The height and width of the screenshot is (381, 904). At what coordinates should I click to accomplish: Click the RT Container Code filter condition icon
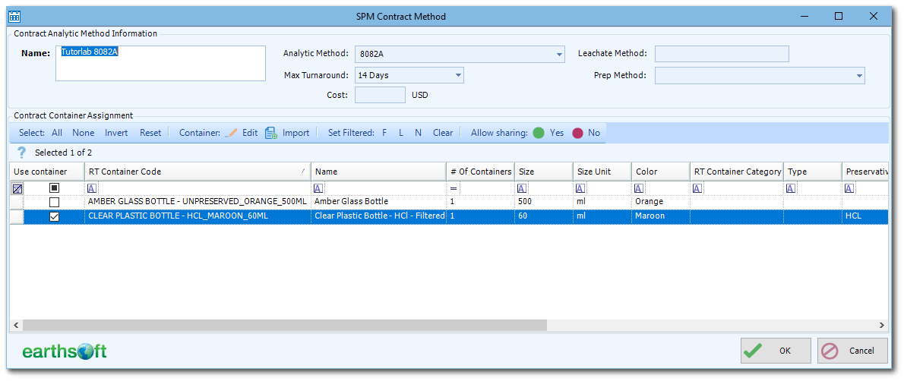tap(92, 188)
